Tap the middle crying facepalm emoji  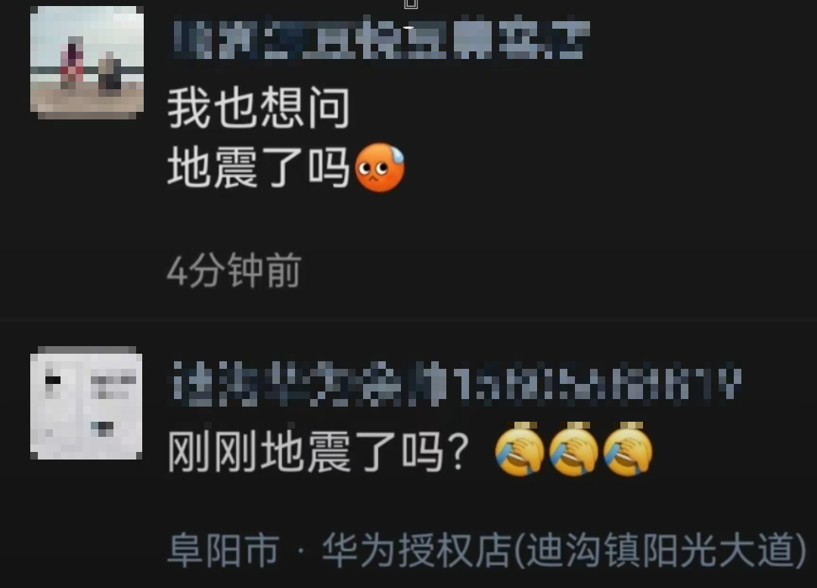coord(573,450)
